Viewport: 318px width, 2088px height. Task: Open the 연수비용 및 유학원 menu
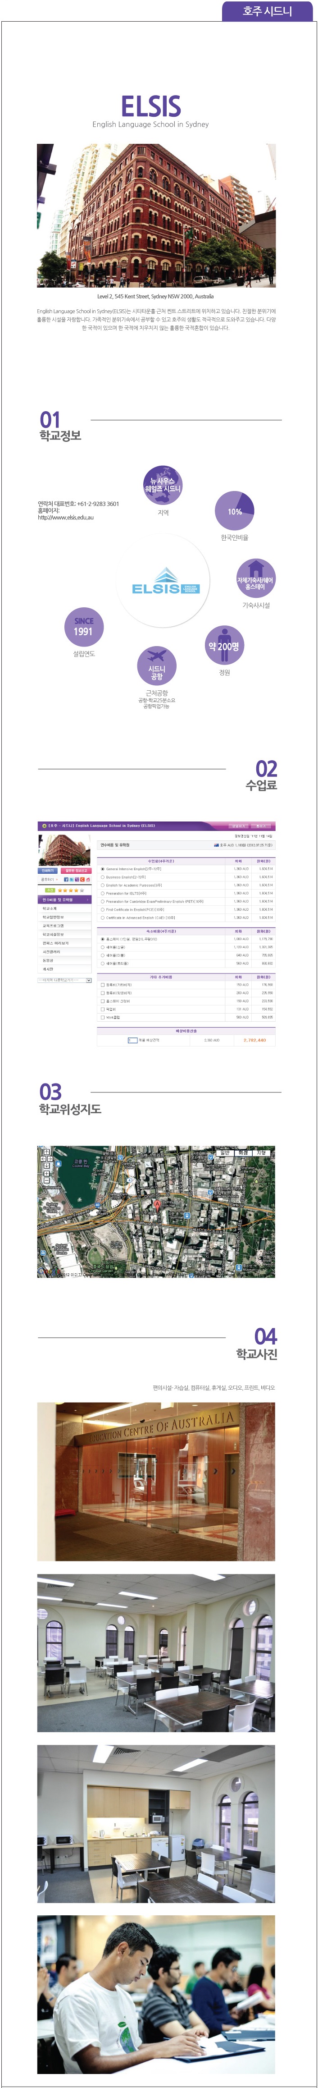64,900
